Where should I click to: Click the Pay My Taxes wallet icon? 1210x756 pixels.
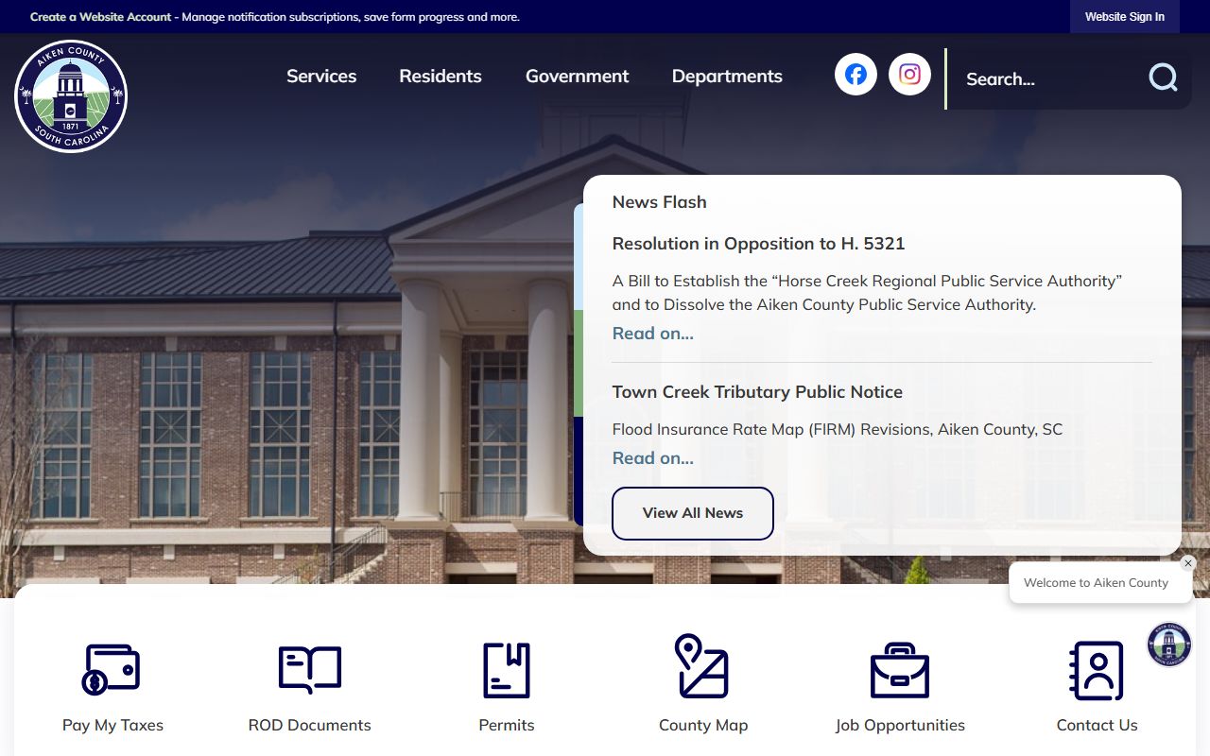[x=112, y=669]
